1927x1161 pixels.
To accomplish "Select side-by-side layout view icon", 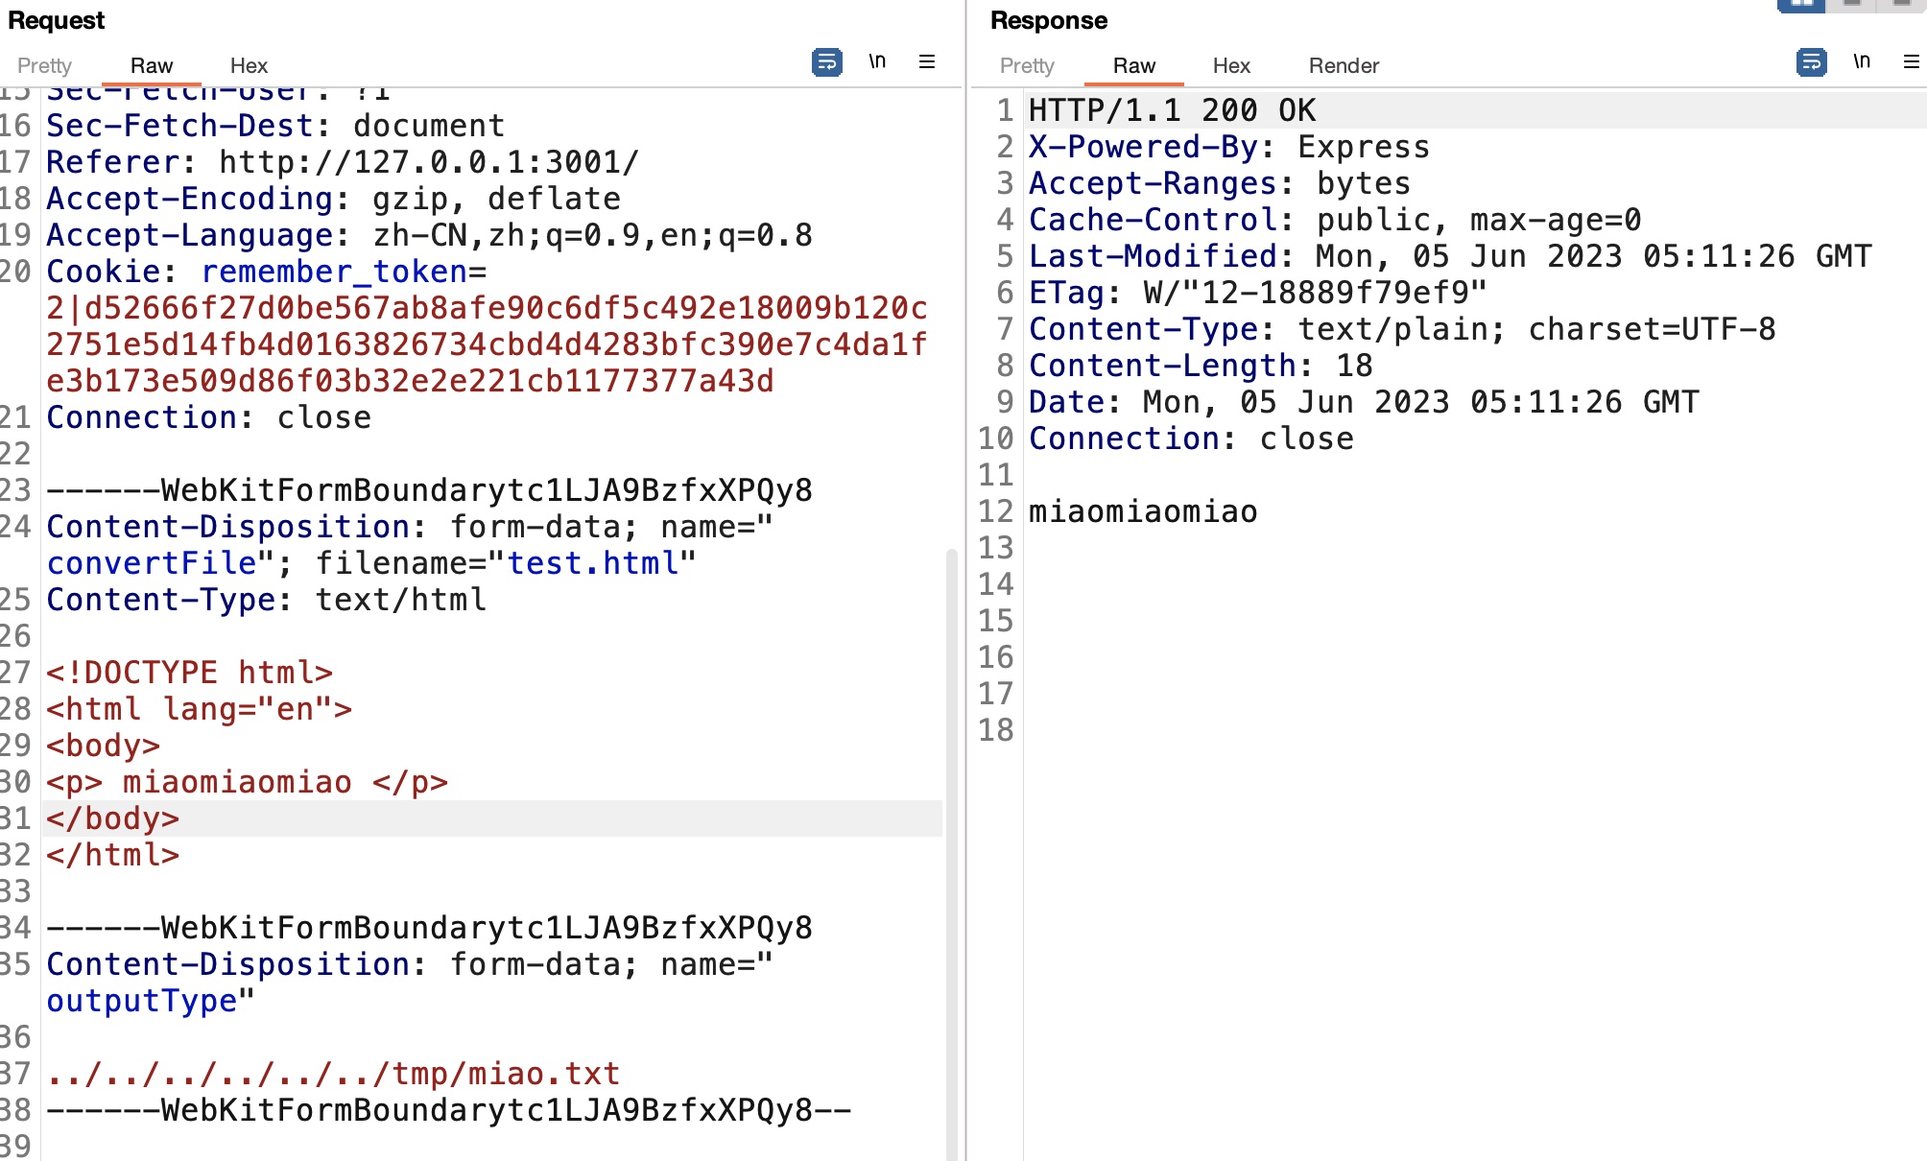I will coord(1801,4).
